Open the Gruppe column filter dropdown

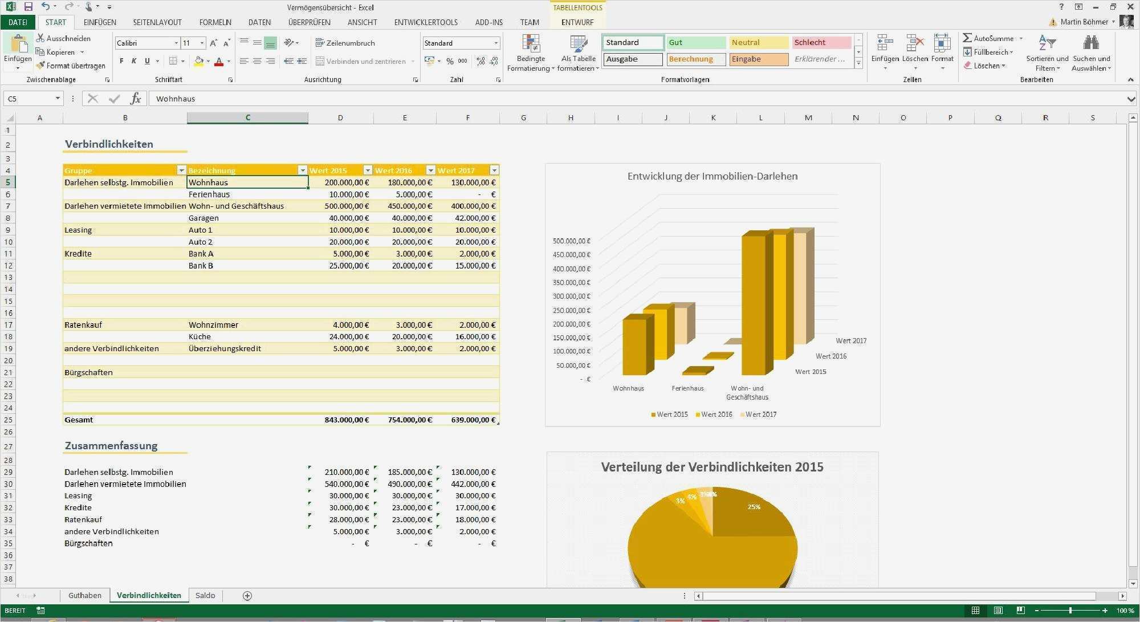[x=181, y=170]
